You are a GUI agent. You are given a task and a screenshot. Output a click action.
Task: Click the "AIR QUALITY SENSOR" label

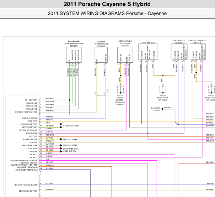(179, 42)
